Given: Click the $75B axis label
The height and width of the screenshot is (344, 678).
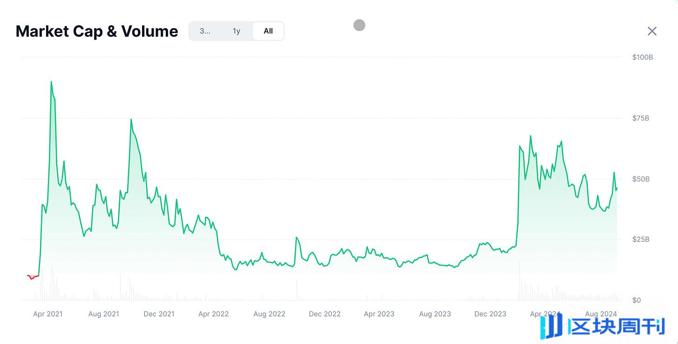Looking at the screenshot, I should point(641,118).
